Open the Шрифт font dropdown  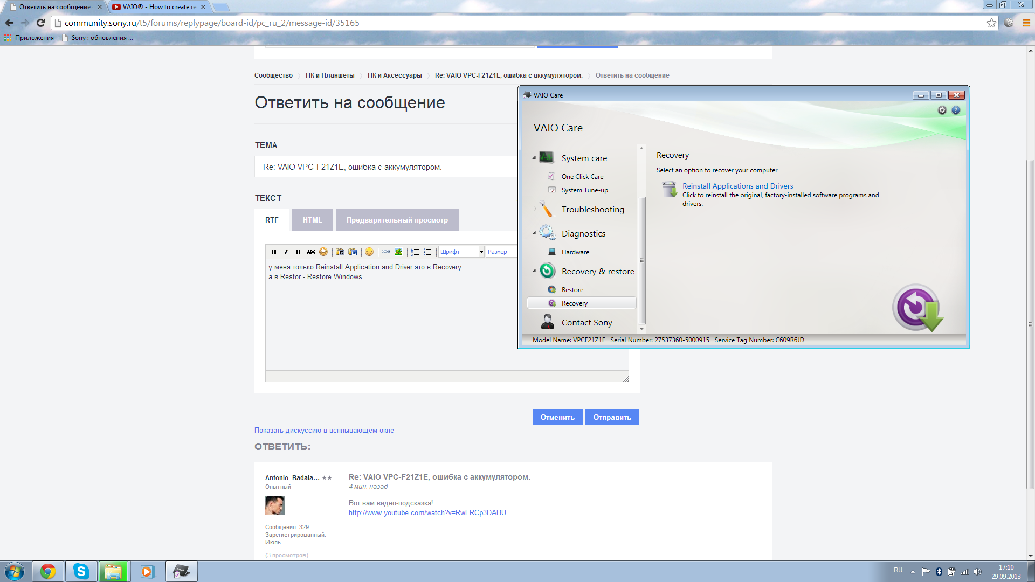click(x=461, y=252)
